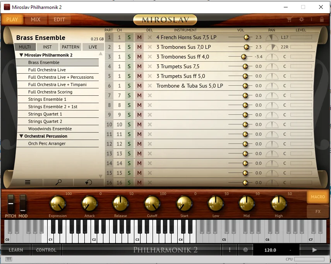Start playback with the play arrow
This screenshot has height=264, width=331.
(x=314, y=250)
